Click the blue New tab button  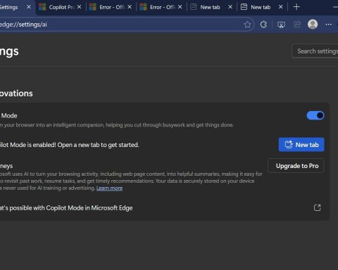click(301, 145)
